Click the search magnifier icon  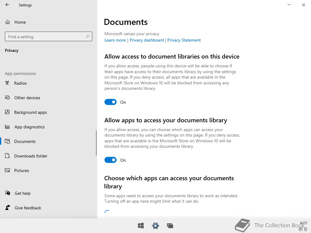click(x=88, y=36)
